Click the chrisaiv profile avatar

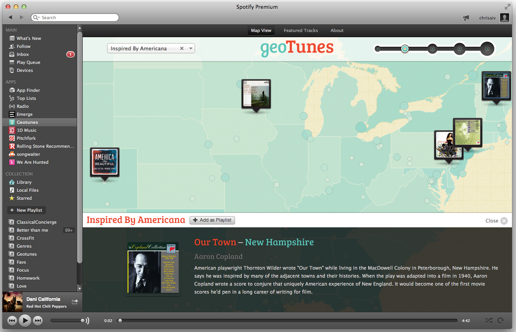pyautogui.click(x=505, y=18)
